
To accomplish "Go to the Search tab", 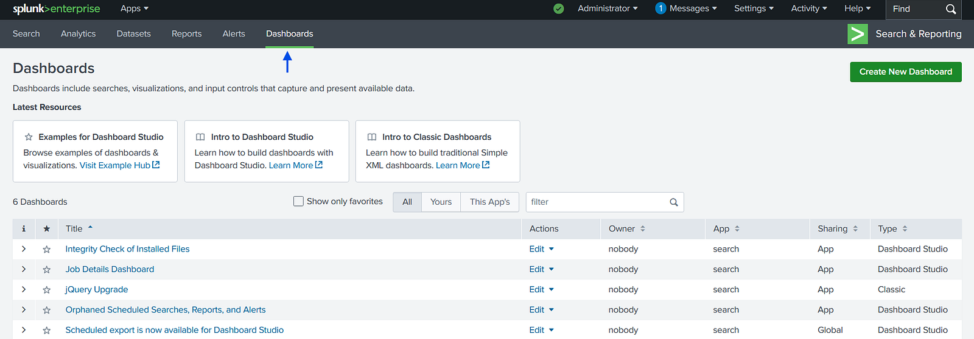I will [26, 34].
